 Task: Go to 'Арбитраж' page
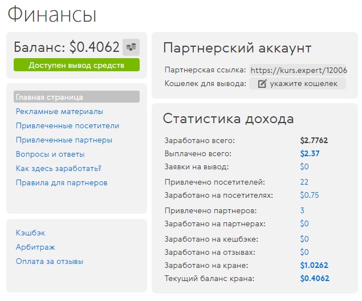pyautogui.click(x=35, y=247)
